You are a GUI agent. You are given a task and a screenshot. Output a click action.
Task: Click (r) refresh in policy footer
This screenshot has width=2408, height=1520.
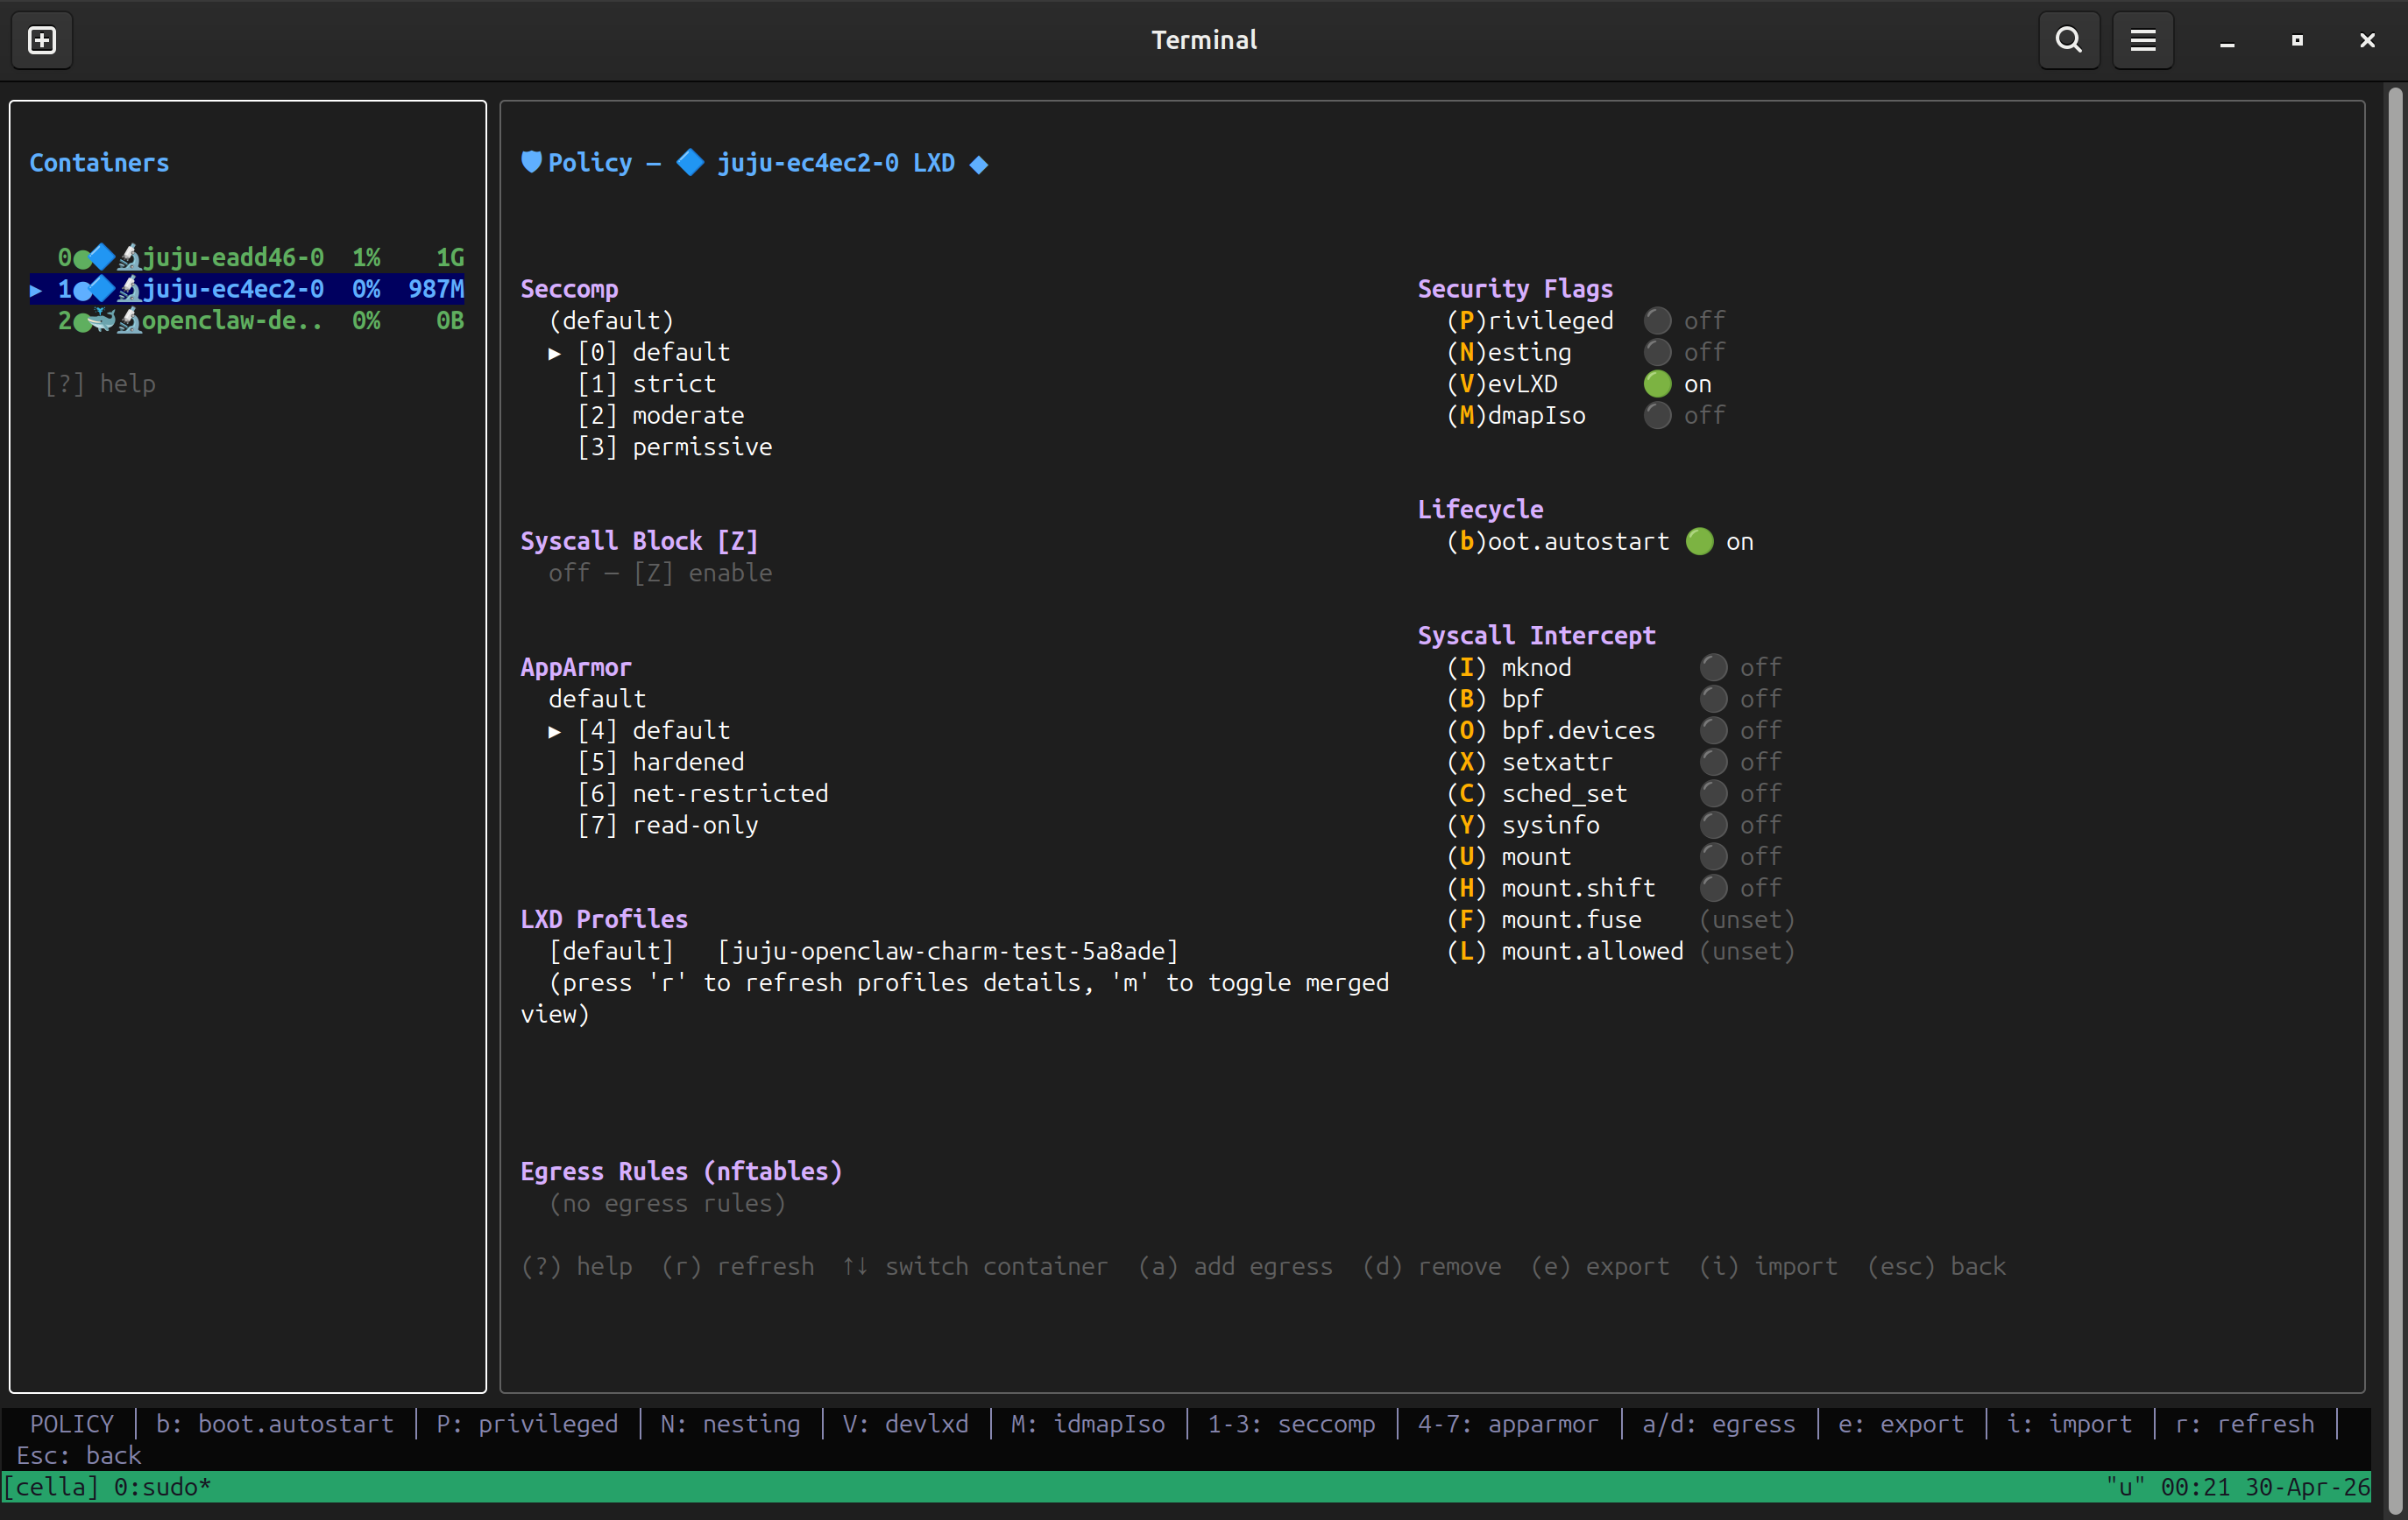738,1267
